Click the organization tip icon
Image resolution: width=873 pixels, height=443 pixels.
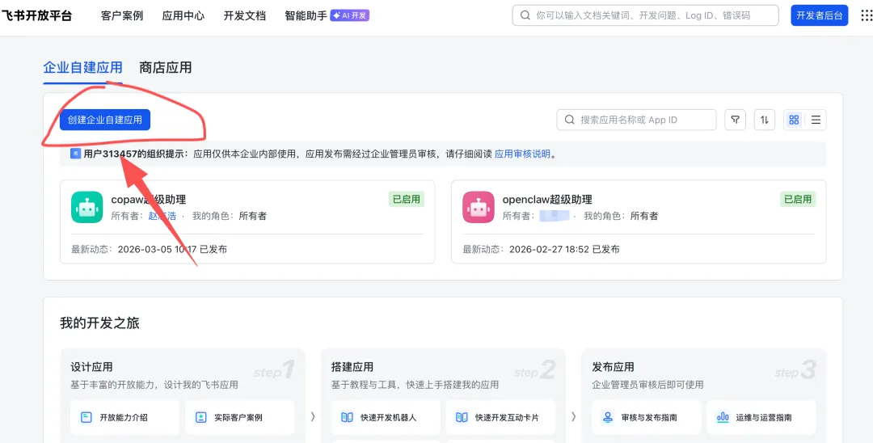pos(76,154)
